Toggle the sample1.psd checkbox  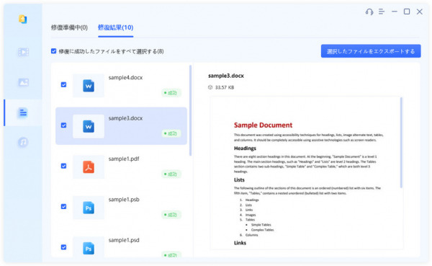pos(63,247)
